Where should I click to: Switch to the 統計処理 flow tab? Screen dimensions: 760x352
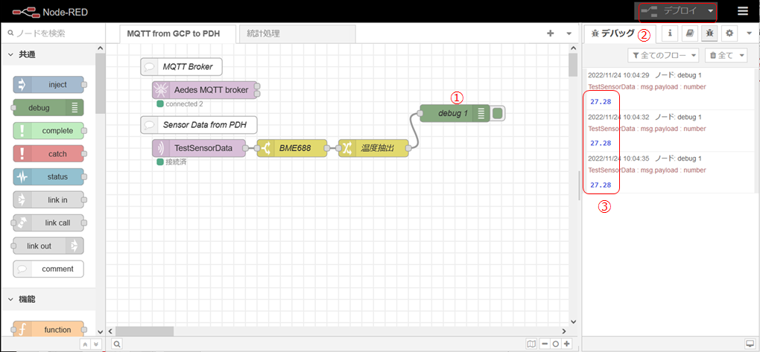(263, 33)
